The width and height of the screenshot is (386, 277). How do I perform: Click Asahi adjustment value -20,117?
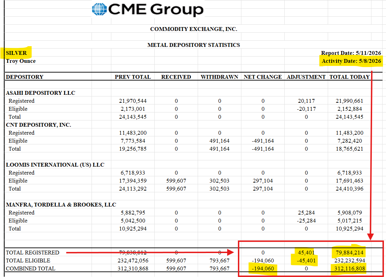(x=306, y=109)
